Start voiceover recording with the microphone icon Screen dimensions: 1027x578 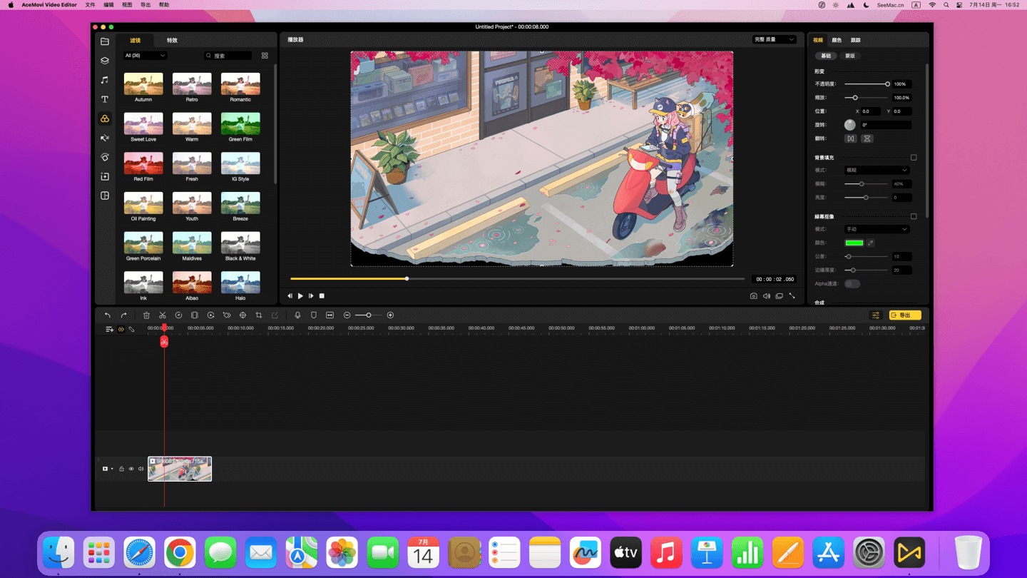click(297, 315)
